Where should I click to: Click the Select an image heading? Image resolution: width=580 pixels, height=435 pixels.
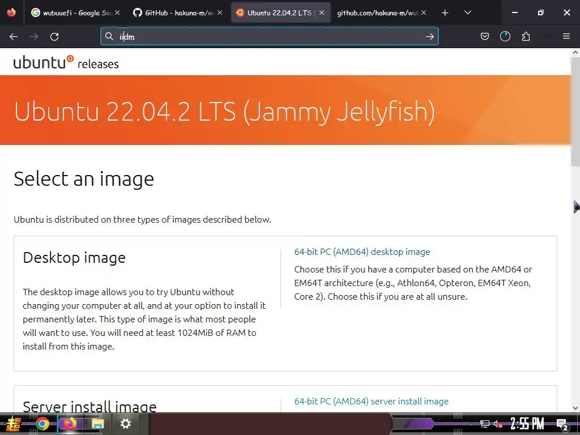pyautogui.click(x=84, y=179)
